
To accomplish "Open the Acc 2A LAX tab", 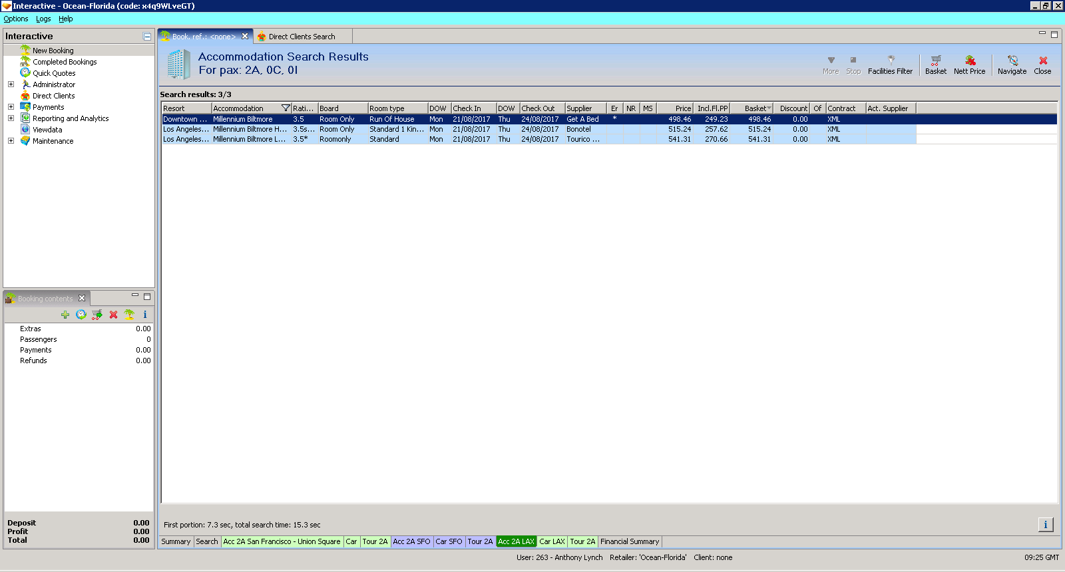I will click(516, 541).
